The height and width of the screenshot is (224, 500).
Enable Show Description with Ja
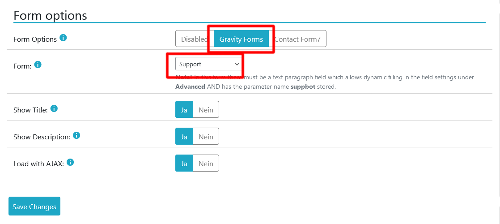pos(184,137)
